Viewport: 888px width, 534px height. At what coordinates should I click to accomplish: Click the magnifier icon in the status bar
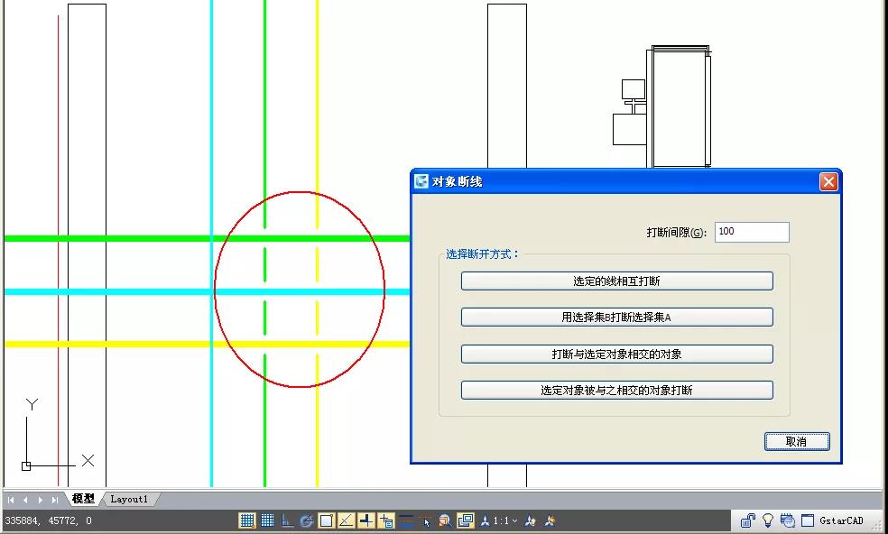point(446,520)
